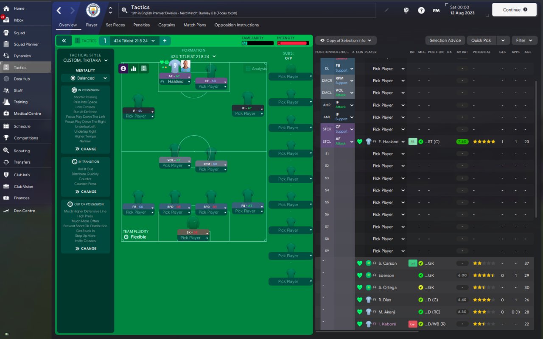Image resolution: width=543 pixels, height=339 pixels.
Task: Open the Filter dropdown
Action: tap(524, 40)
